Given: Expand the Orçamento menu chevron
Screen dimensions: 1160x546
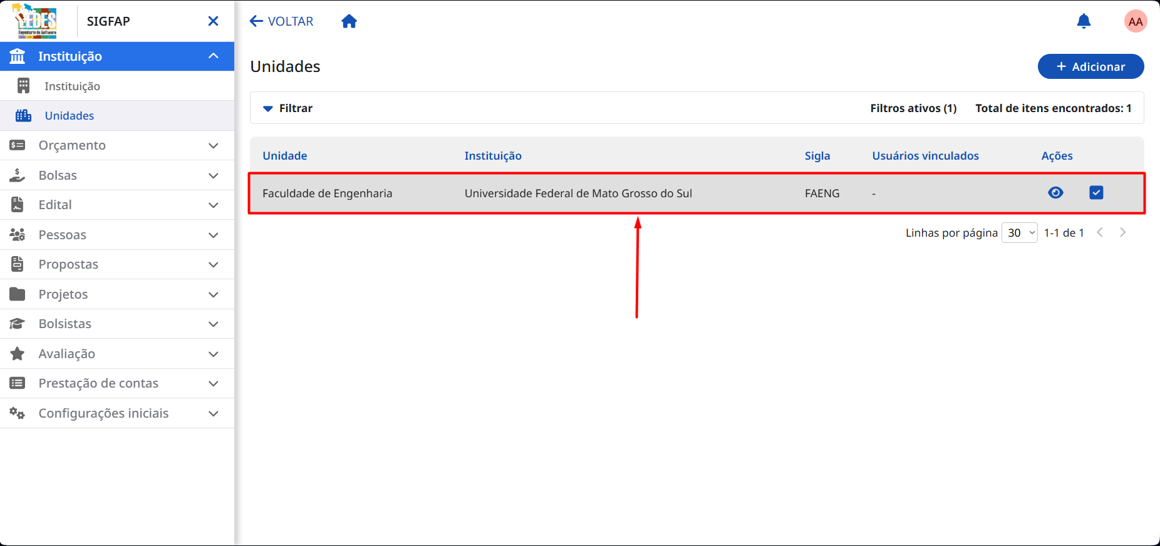Looking at the screenshot, I should pyautogui.click(x=213, y=145).
